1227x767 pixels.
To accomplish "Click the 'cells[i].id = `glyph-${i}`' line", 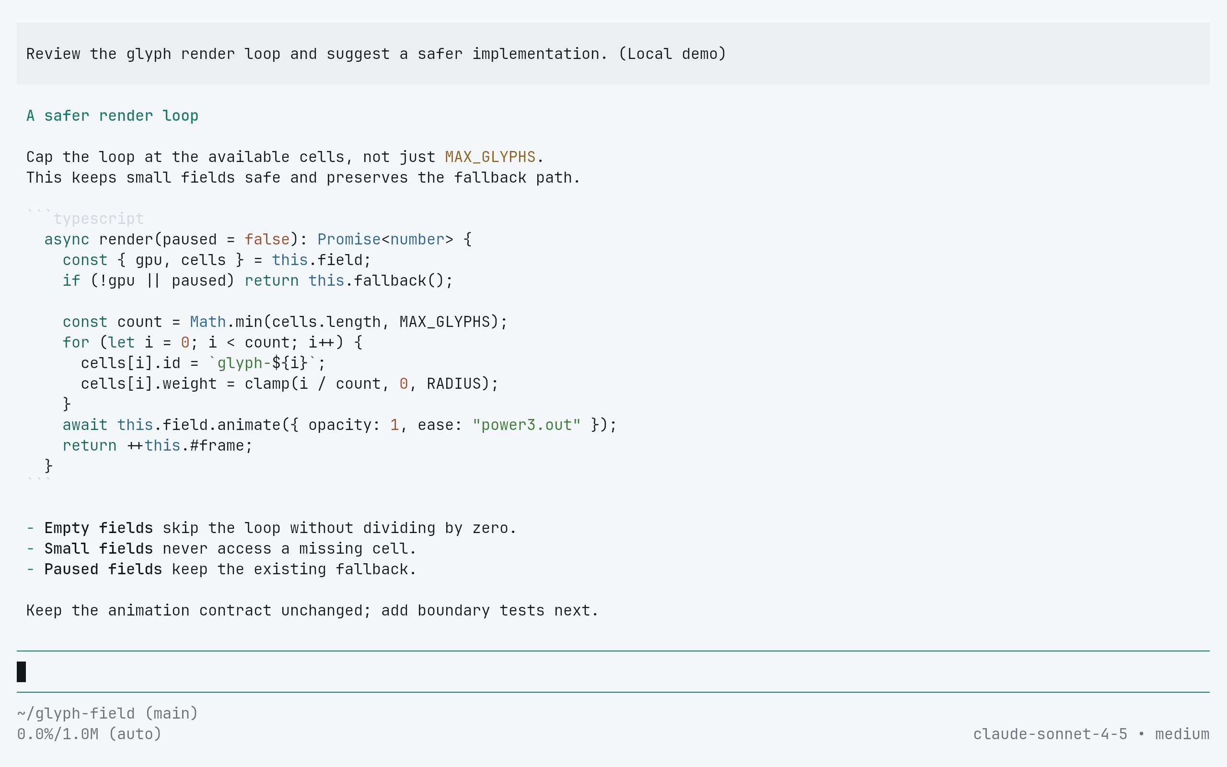I will (203, 363).
